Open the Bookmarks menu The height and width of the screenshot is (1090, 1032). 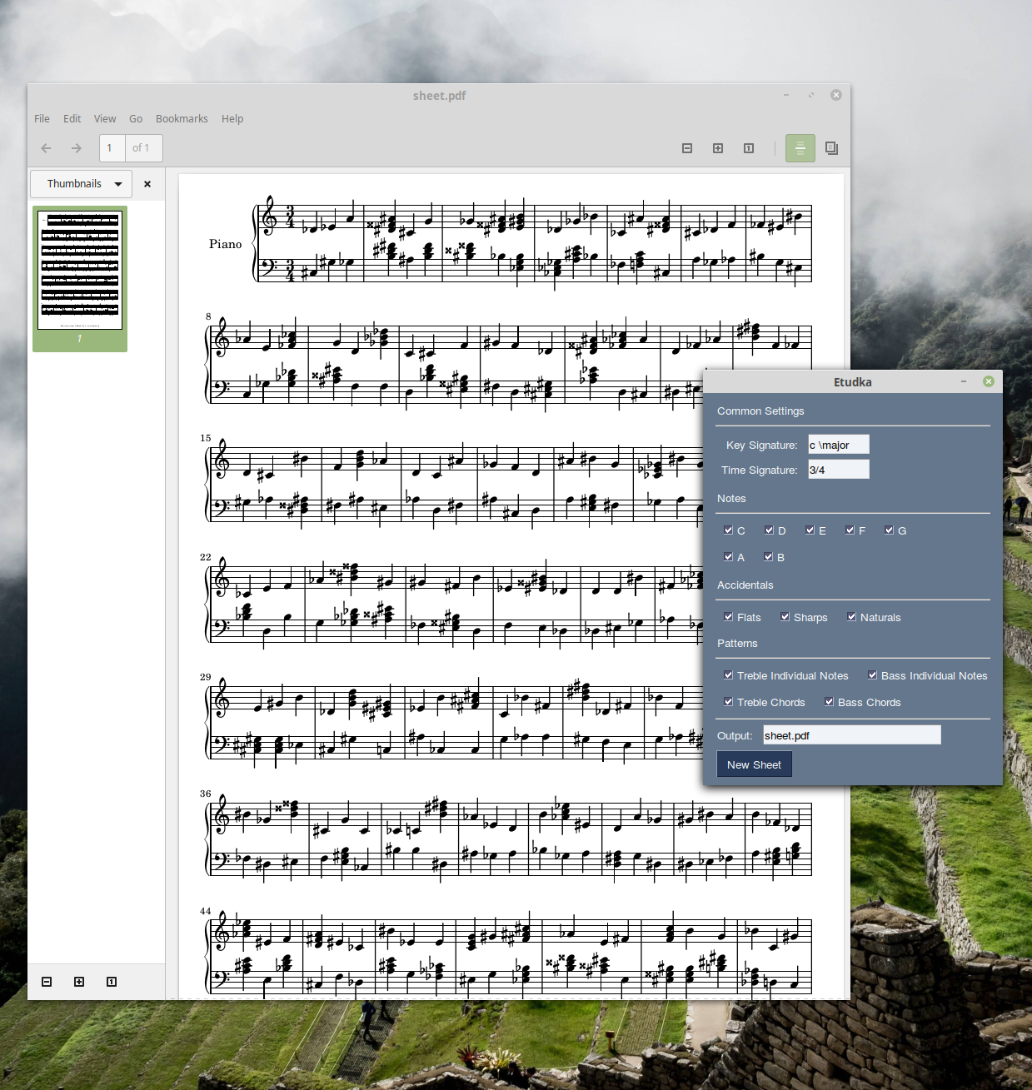pyautogui.click(x=182, y=119)
